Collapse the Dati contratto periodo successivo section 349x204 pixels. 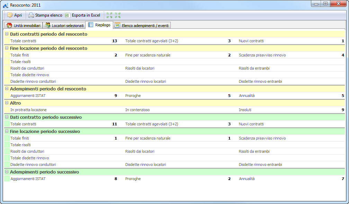coord(7,117)
